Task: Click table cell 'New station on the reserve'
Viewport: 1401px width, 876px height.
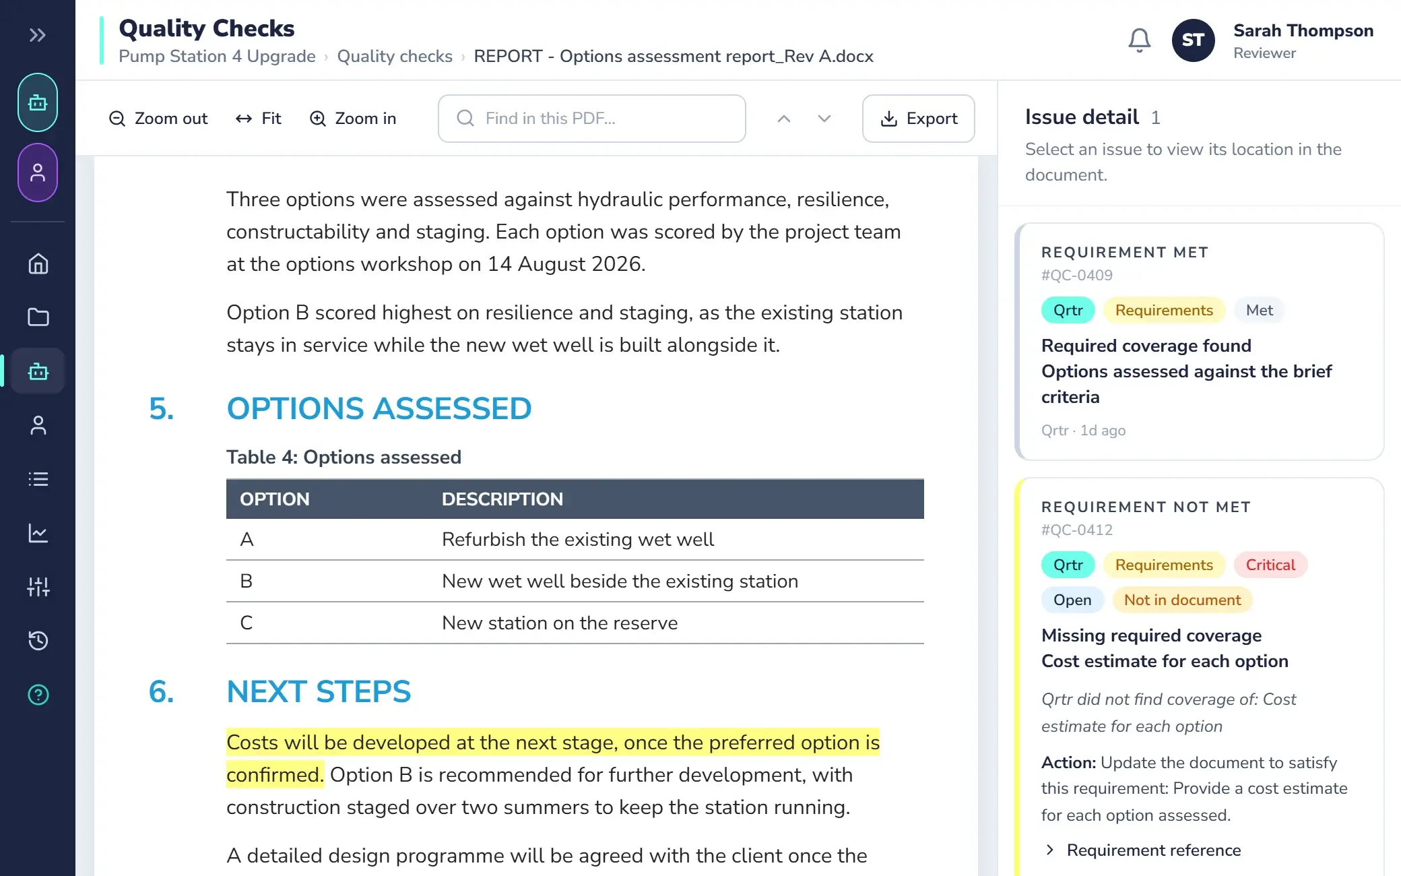Action: coord(560,623)
